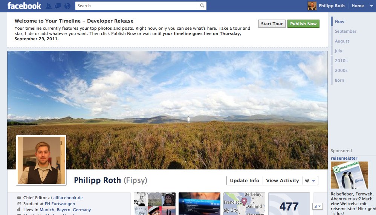Jump to 2010s in timeline navigator

341,61
